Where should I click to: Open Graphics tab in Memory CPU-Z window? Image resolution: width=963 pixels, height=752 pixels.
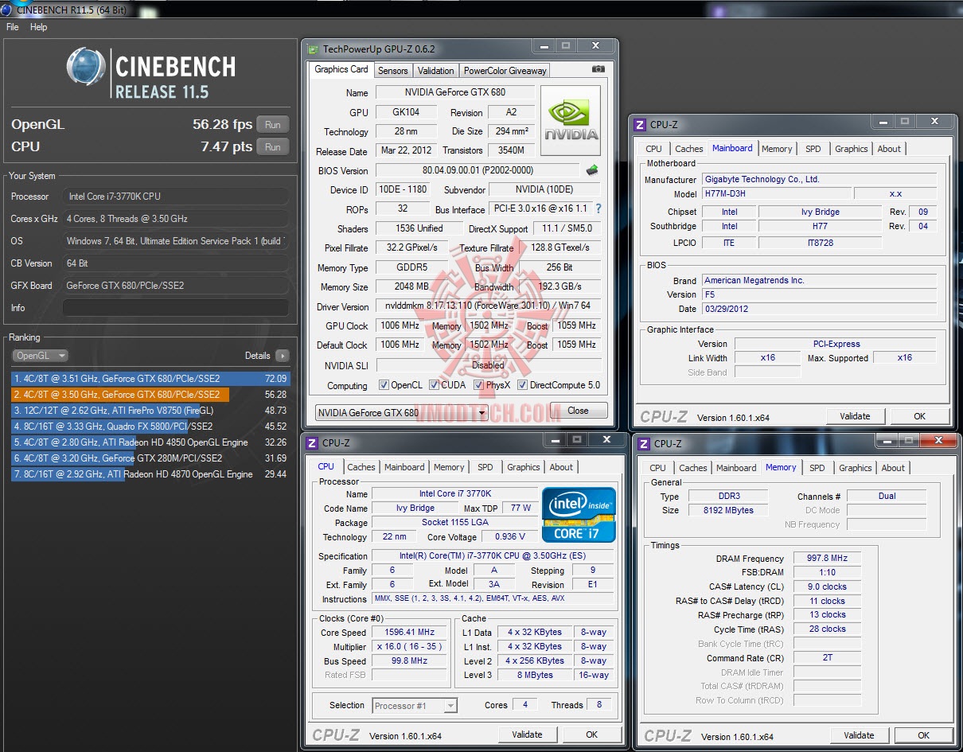(855, 468)
